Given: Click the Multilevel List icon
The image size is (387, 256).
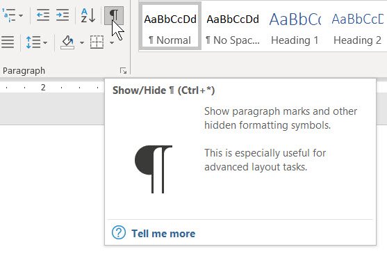Looking at the screenshot, I should pos(8,15).
